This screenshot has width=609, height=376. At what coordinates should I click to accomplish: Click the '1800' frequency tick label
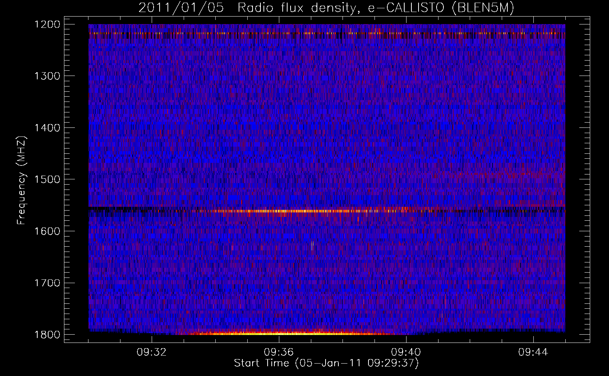(x=47, y=335)
